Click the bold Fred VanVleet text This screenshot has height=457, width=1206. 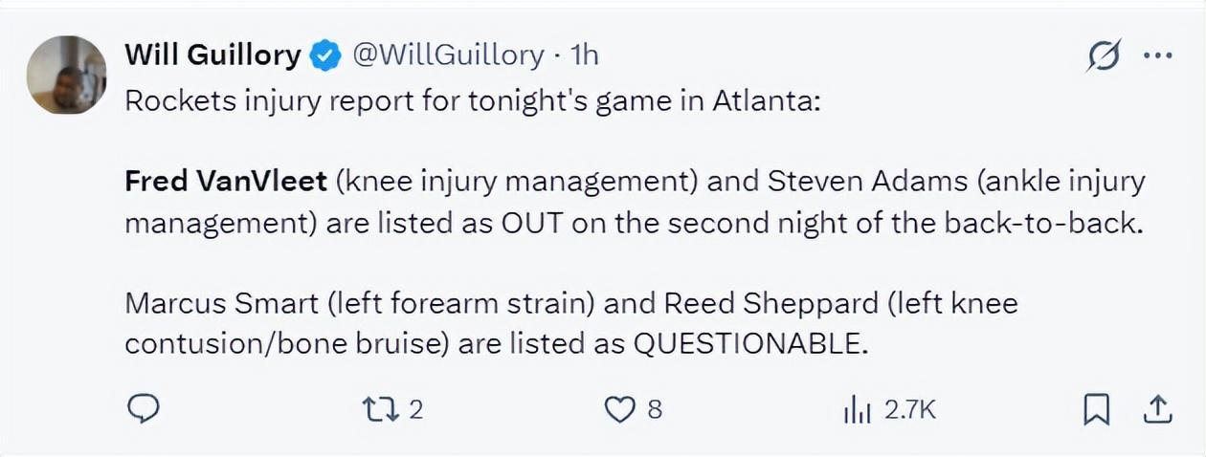point(226,181)
